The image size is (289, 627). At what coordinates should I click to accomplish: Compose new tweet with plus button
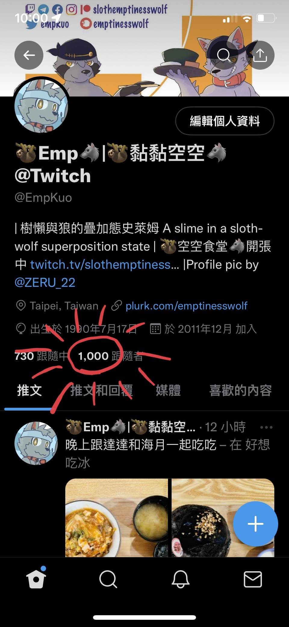click(x=255, y=524)
